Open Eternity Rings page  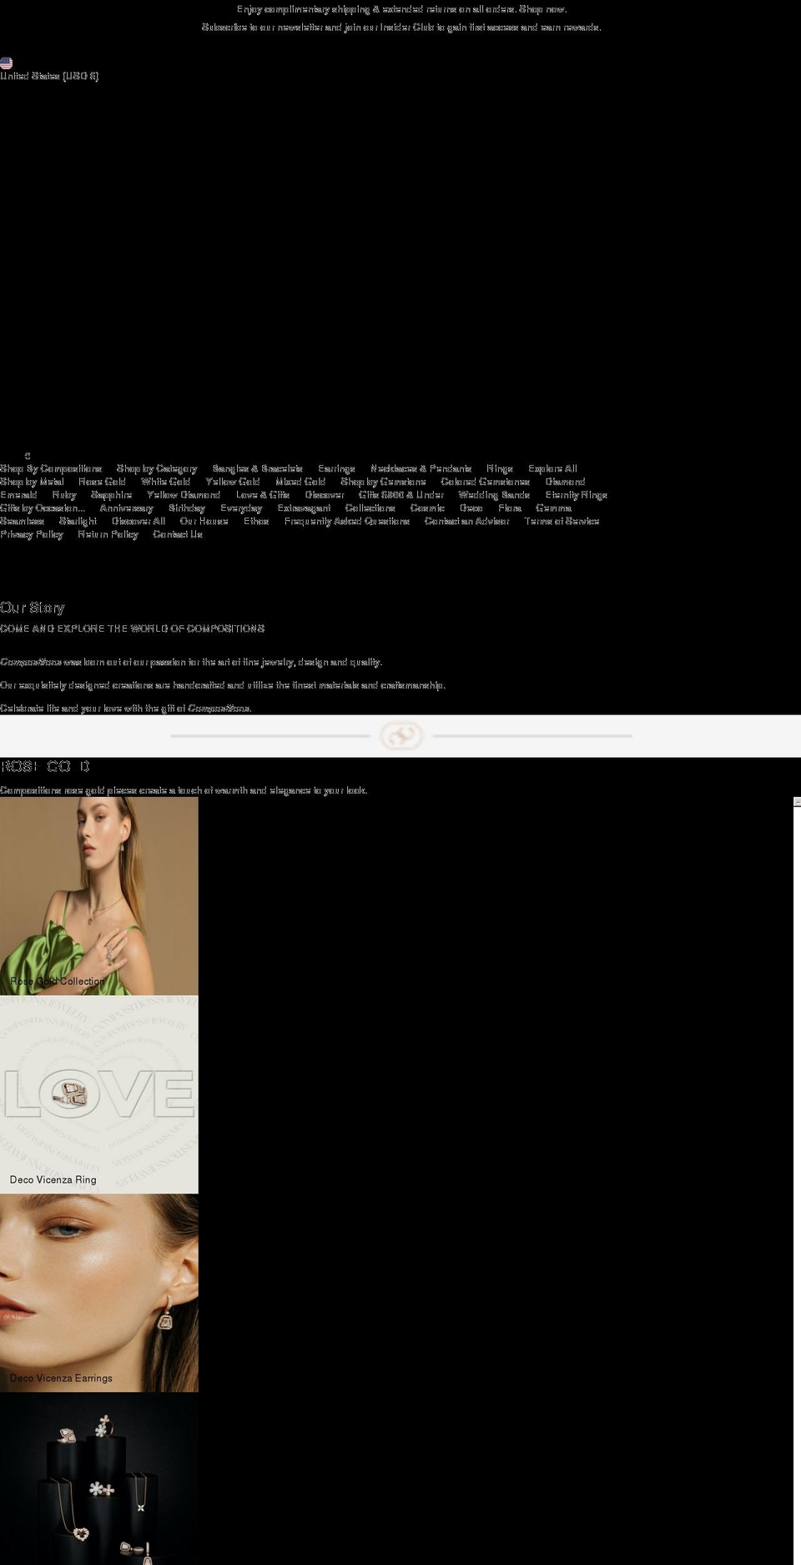[576, 495]
